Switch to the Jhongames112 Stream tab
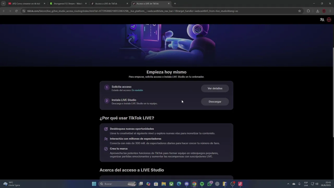 coord(68,4)
